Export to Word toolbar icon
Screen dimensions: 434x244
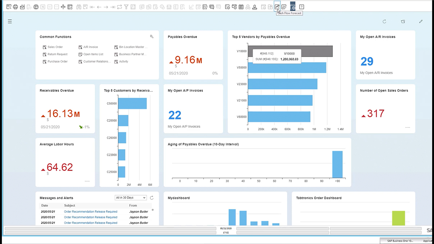pos(50,7)
